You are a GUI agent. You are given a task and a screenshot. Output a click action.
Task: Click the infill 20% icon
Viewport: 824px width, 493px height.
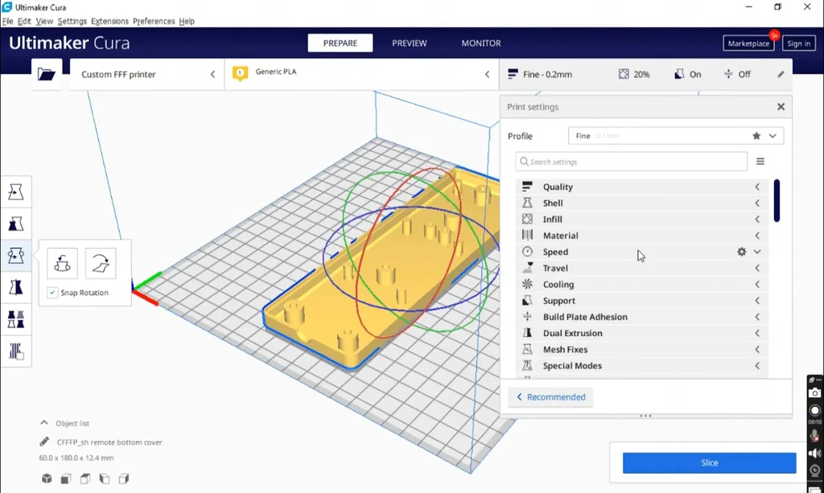tap(624, 74)
